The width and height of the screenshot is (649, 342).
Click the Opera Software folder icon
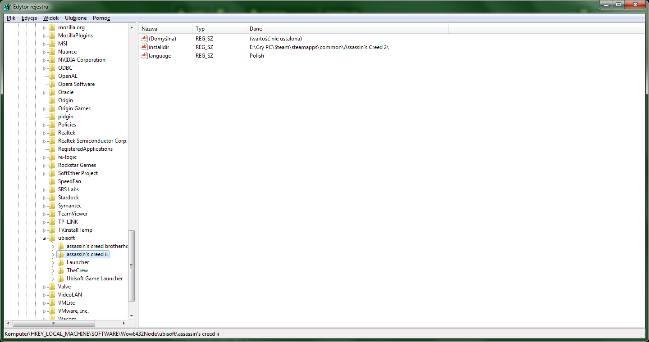coord(52,84)
